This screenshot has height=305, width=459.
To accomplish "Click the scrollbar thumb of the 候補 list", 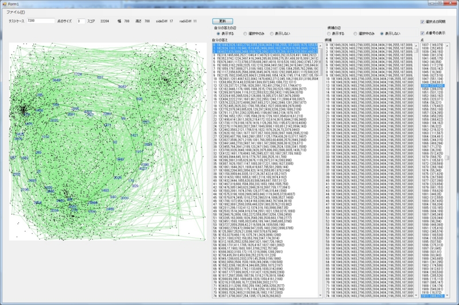I will [x=415, y=51].
